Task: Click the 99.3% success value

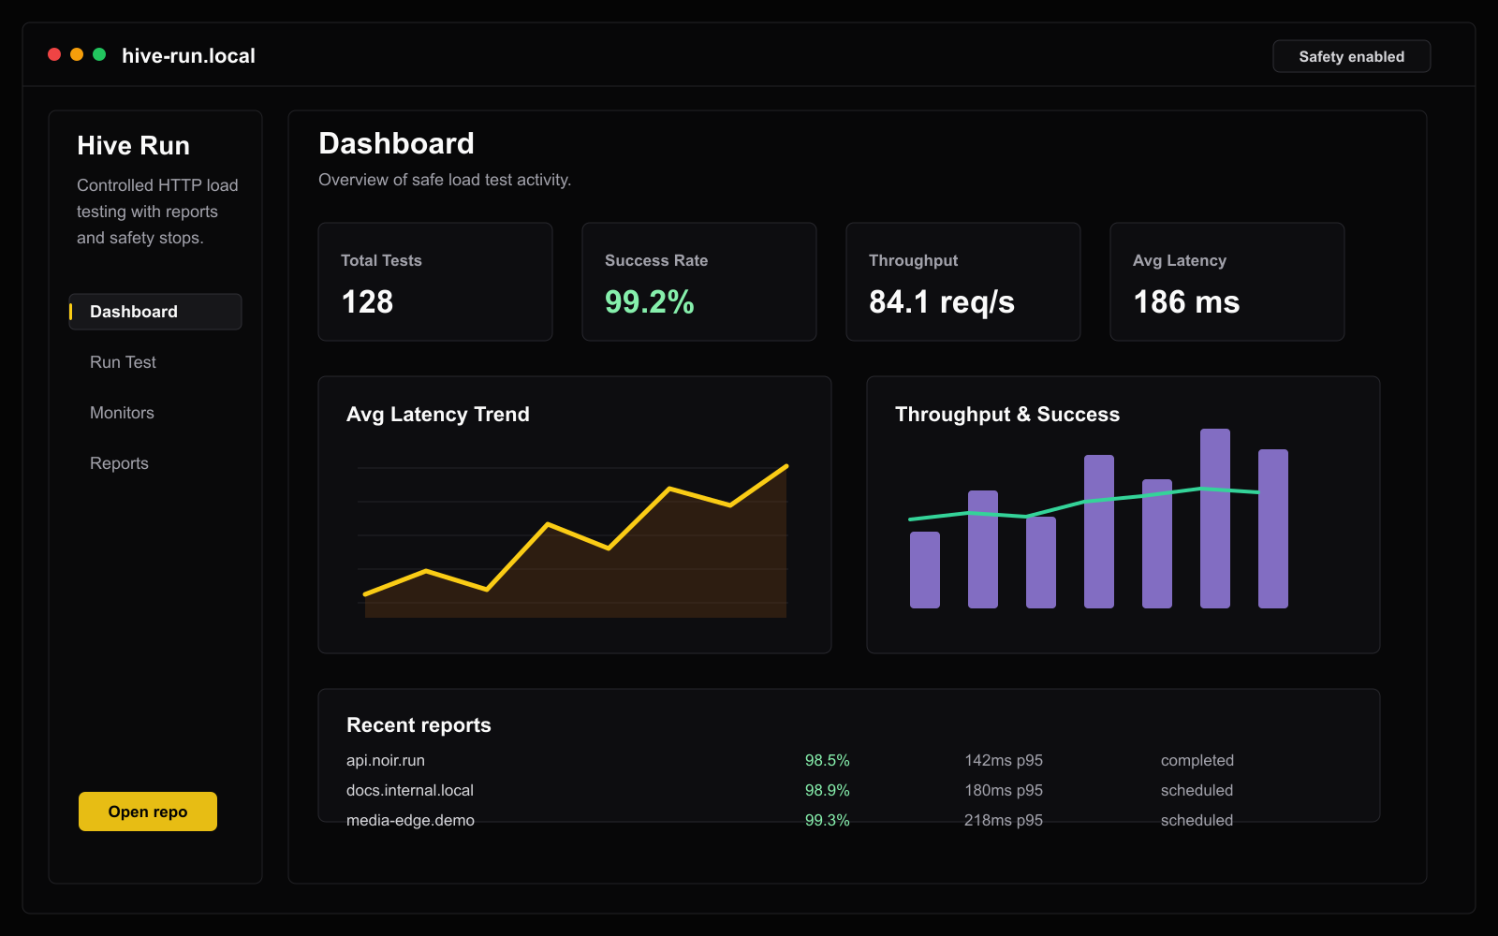Action: (828, 820)
